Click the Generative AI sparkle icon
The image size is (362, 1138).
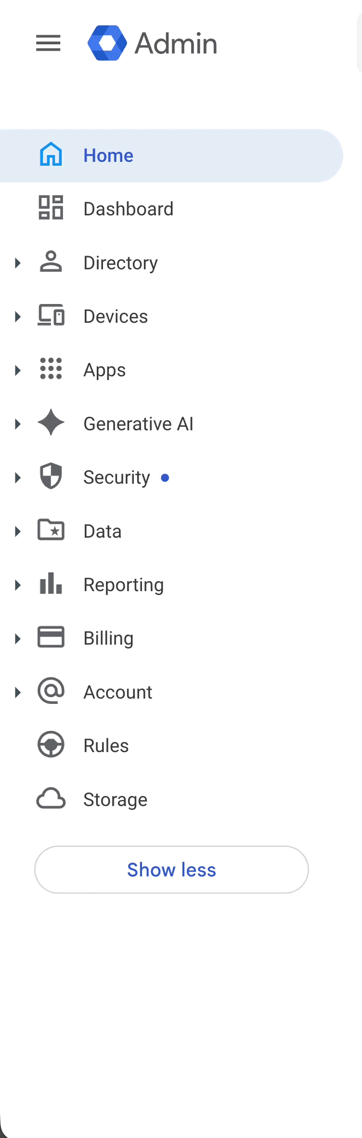click(x=51, y=423)
